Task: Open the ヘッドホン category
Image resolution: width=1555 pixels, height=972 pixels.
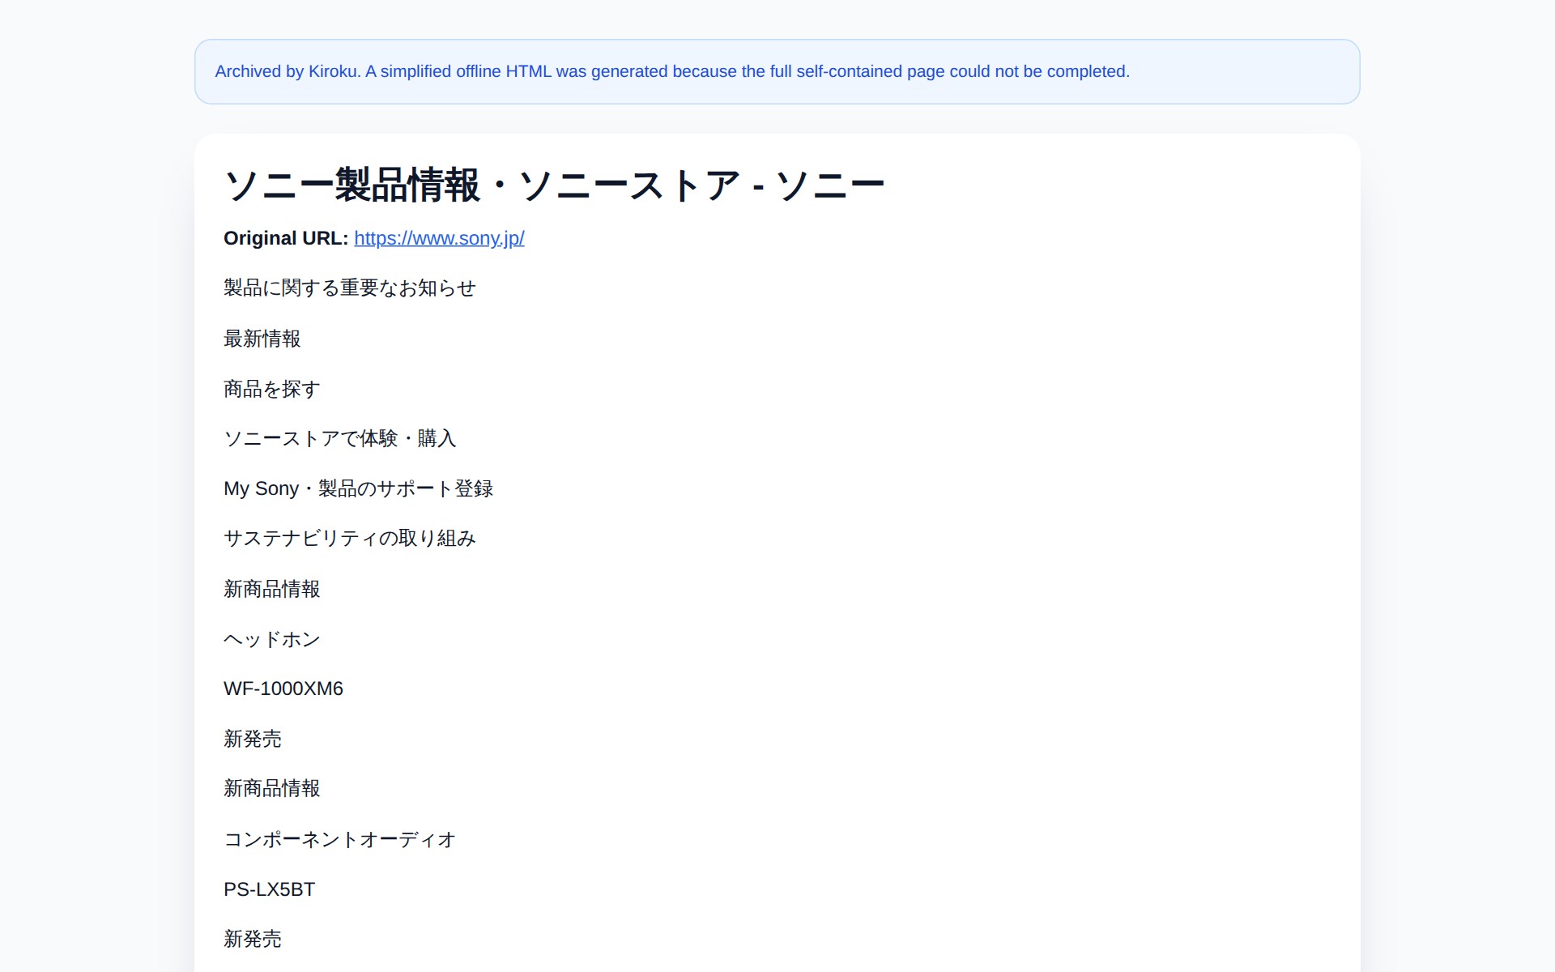Action: 272,638
